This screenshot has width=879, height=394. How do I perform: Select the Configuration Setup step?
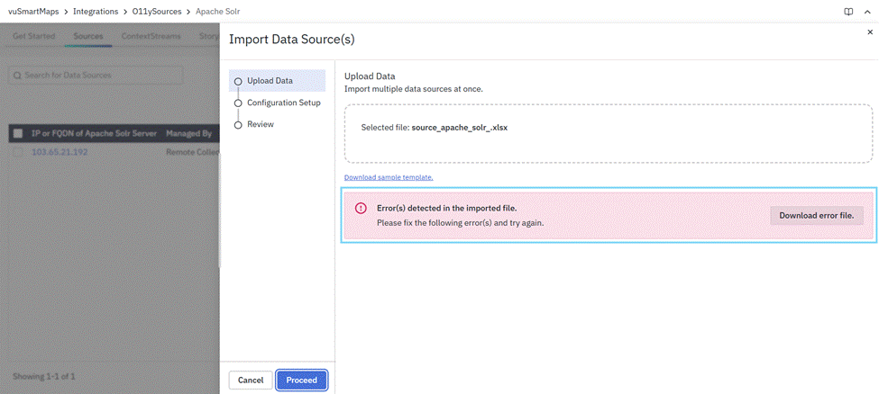click(x=283, y=103)
